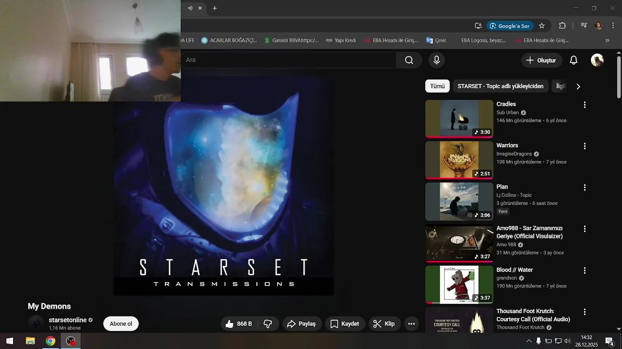622x349 pixels.
Task: Open YouTube notifications bell
Action: pos(574,60)
